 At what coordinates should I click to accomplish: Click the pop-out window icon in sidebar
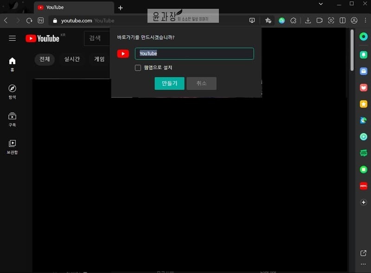363,253
